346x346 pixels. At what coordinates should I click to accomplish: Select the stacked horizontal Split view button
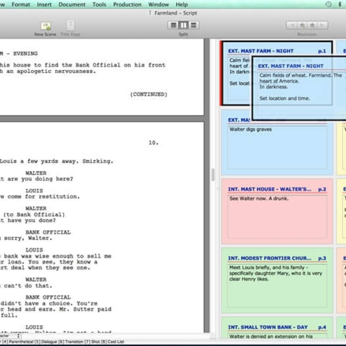click(194, 25)
